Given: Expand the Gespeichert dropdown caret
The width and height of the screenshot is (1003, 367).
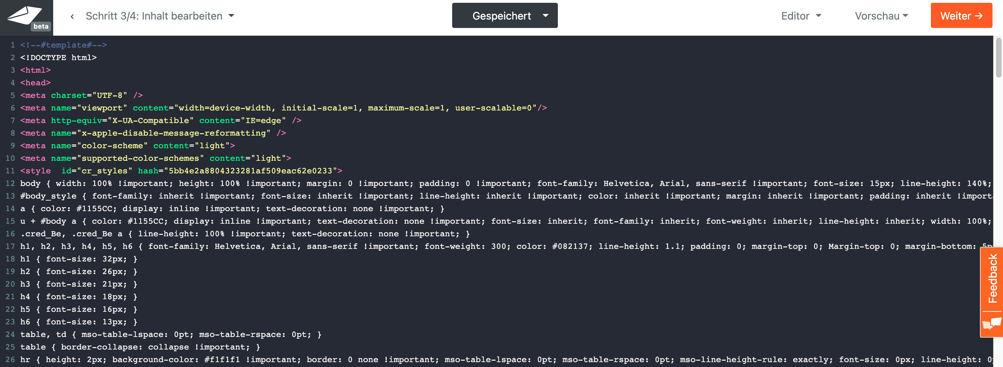Looking at the screenshot, I should [546, 15].
